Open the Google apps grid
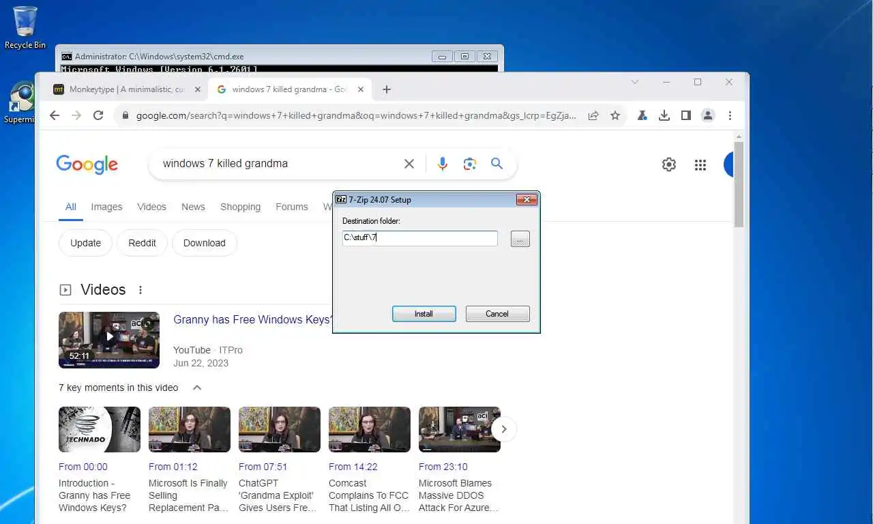Screen dimensions: 873x524 pos(700,164)
